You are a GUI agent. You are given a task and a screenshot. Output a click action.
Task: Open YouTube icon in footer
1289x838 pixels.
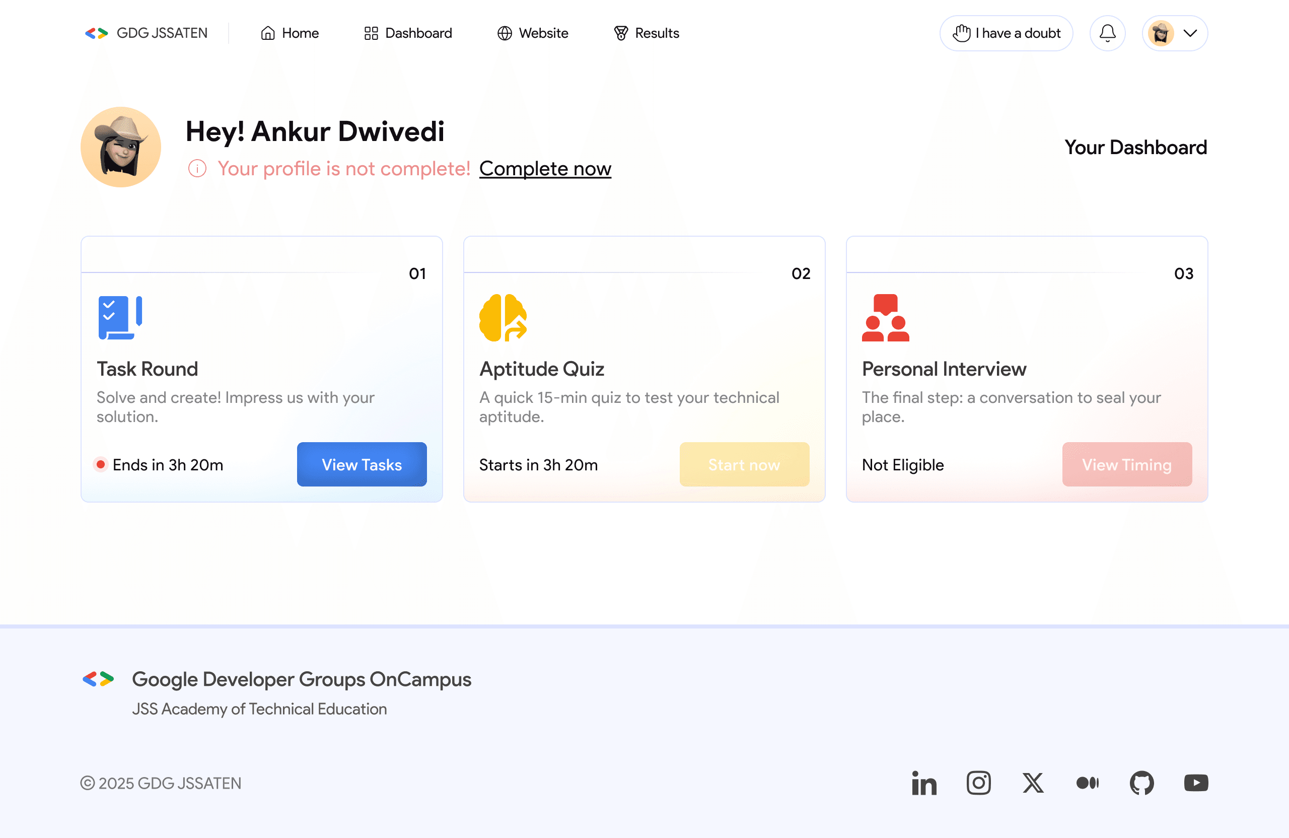pos(1196,783)
